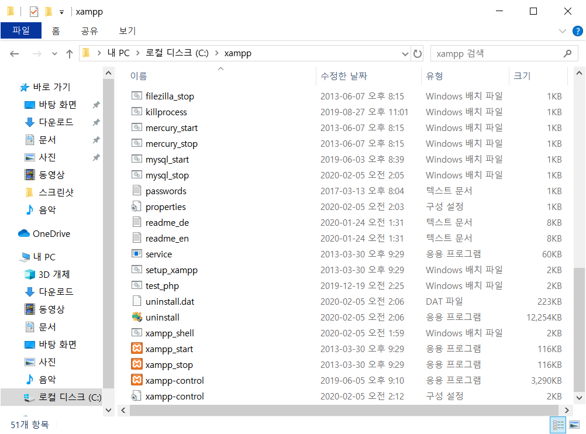Click new folder icon in title bar
This screenshot has height=434, width=586.
click(49, 12)
